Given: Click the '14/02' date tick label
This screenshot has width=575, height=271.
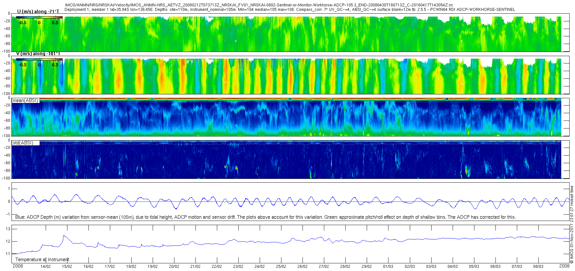Looking at the screenshot, I should 46,267.
